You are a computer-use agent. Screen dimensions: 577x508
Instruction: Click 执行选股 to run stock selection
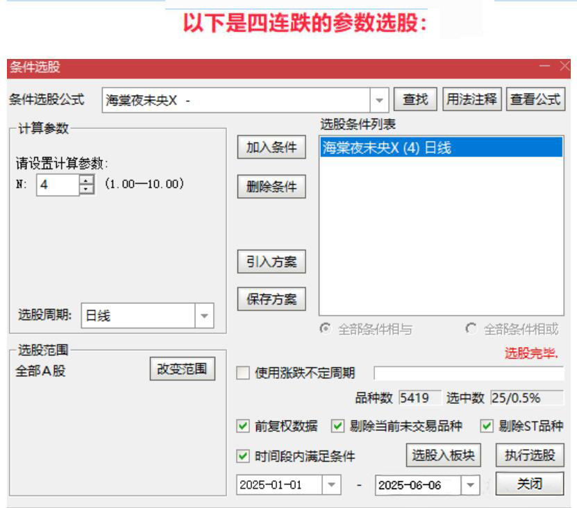(529, 455)
